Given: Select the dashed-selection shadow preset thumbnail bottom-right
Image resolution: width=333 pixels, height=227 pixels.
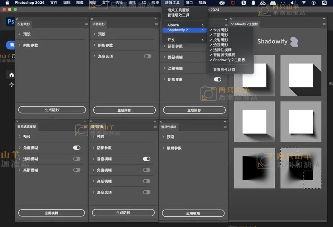Looking at the screenshot, I should tap(301, 168).
